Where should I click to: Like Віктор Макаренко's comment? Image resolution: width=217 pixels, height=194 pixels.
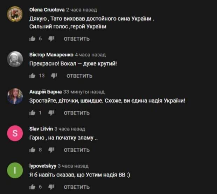[x=33, y=76]
